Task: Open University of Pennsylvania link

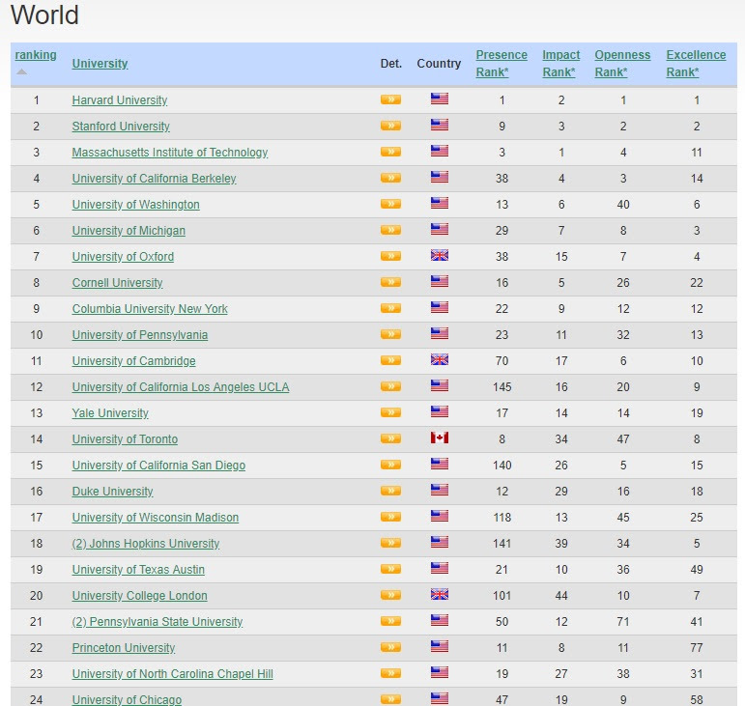Action: click(x=140, y=335)
